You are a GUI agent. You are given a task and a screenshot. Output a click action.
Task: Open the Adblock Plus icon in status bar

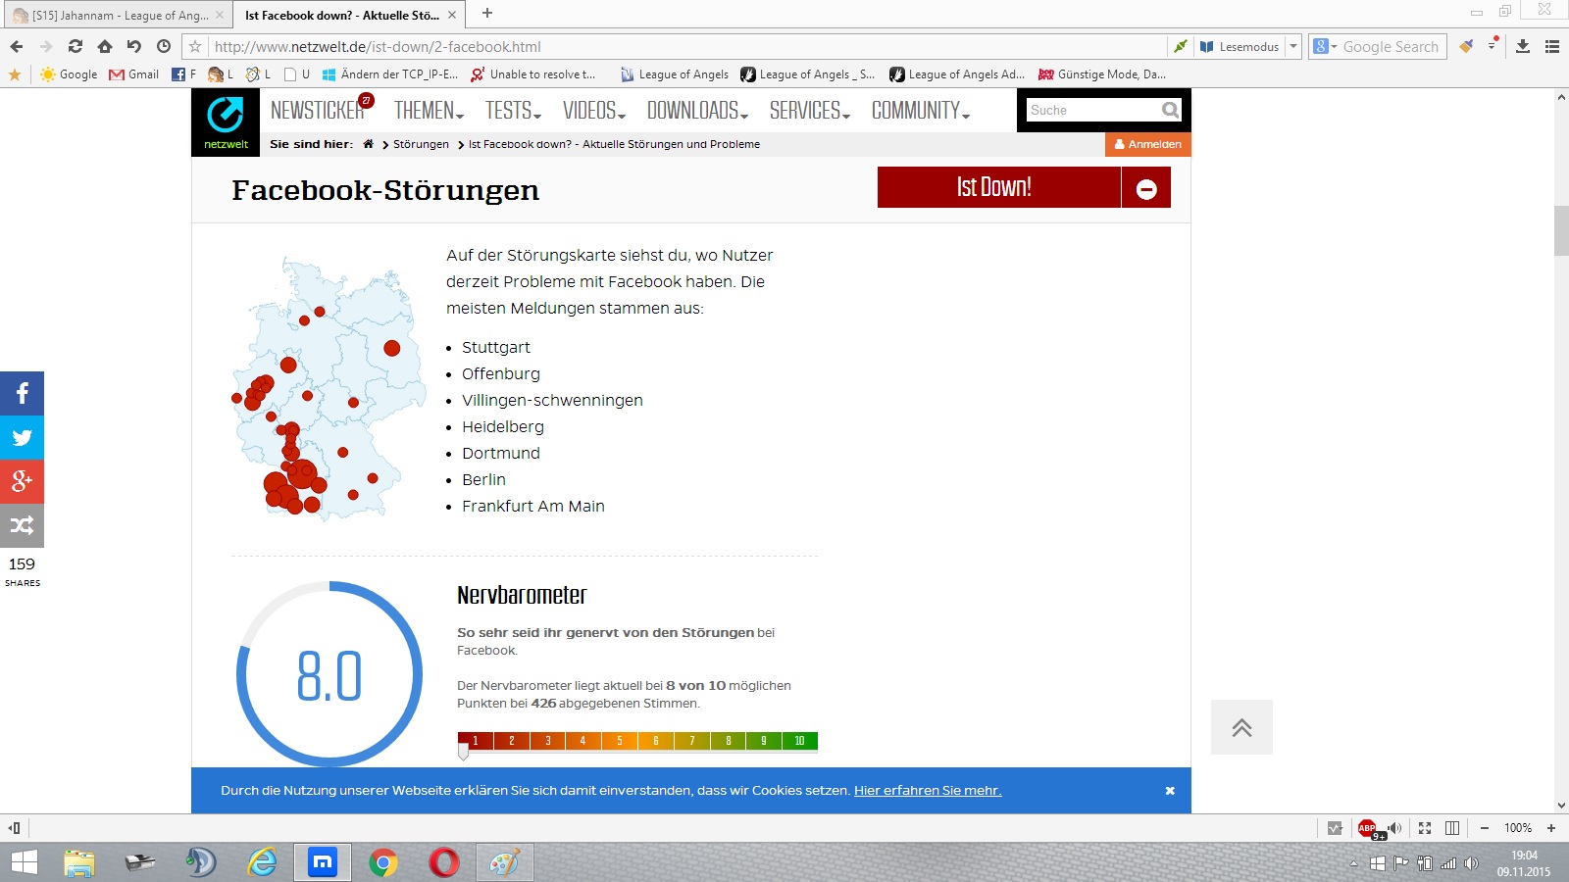[x=1366, y=828]
